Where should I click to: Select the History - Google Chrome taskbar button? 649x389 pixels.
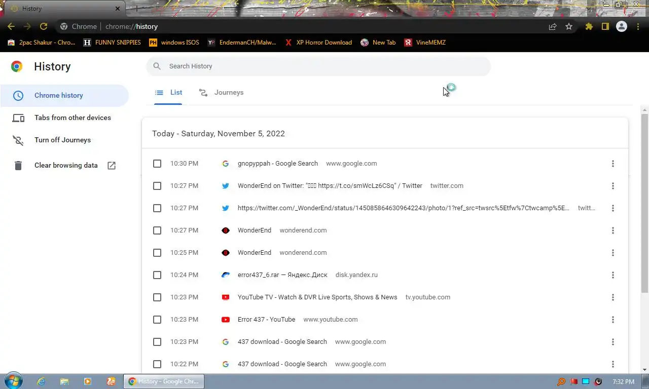coord(164,381)
